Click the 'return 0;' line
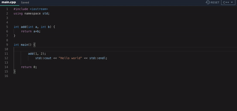Screen dimensions: 237x111 (x=29, y=67)
